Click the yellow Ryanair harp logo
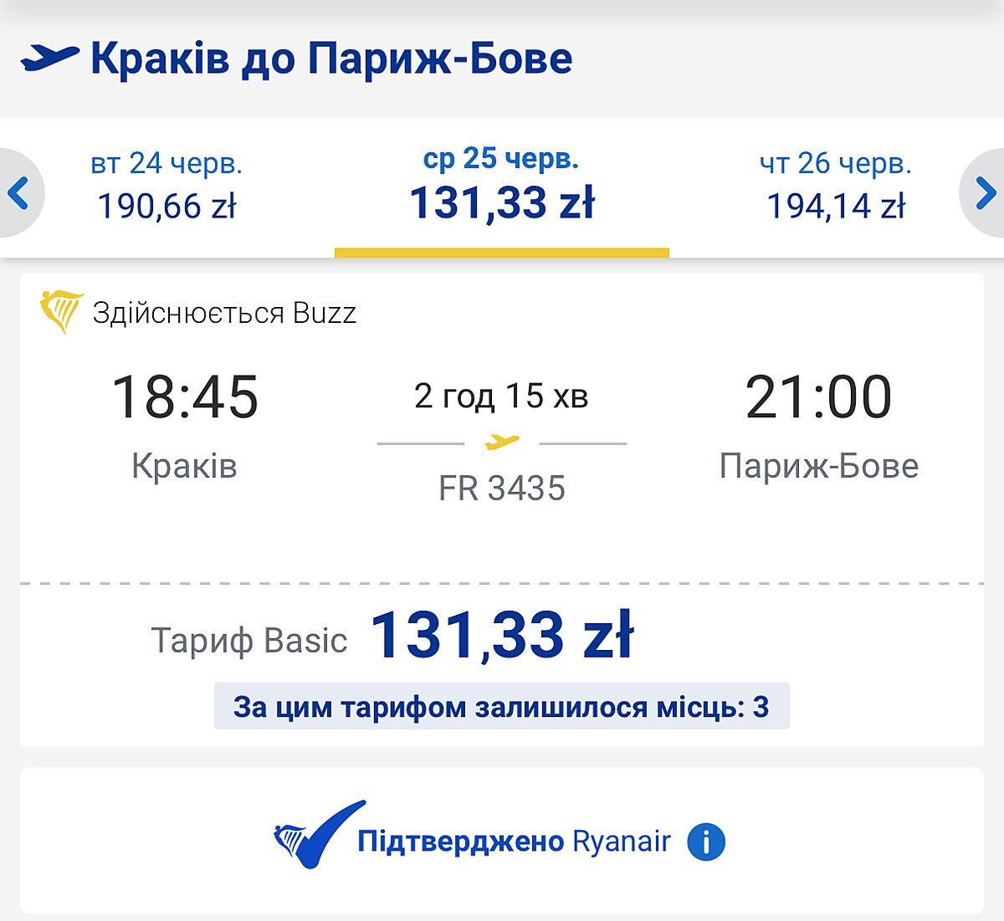1004x921 pixels. point(61,312)
